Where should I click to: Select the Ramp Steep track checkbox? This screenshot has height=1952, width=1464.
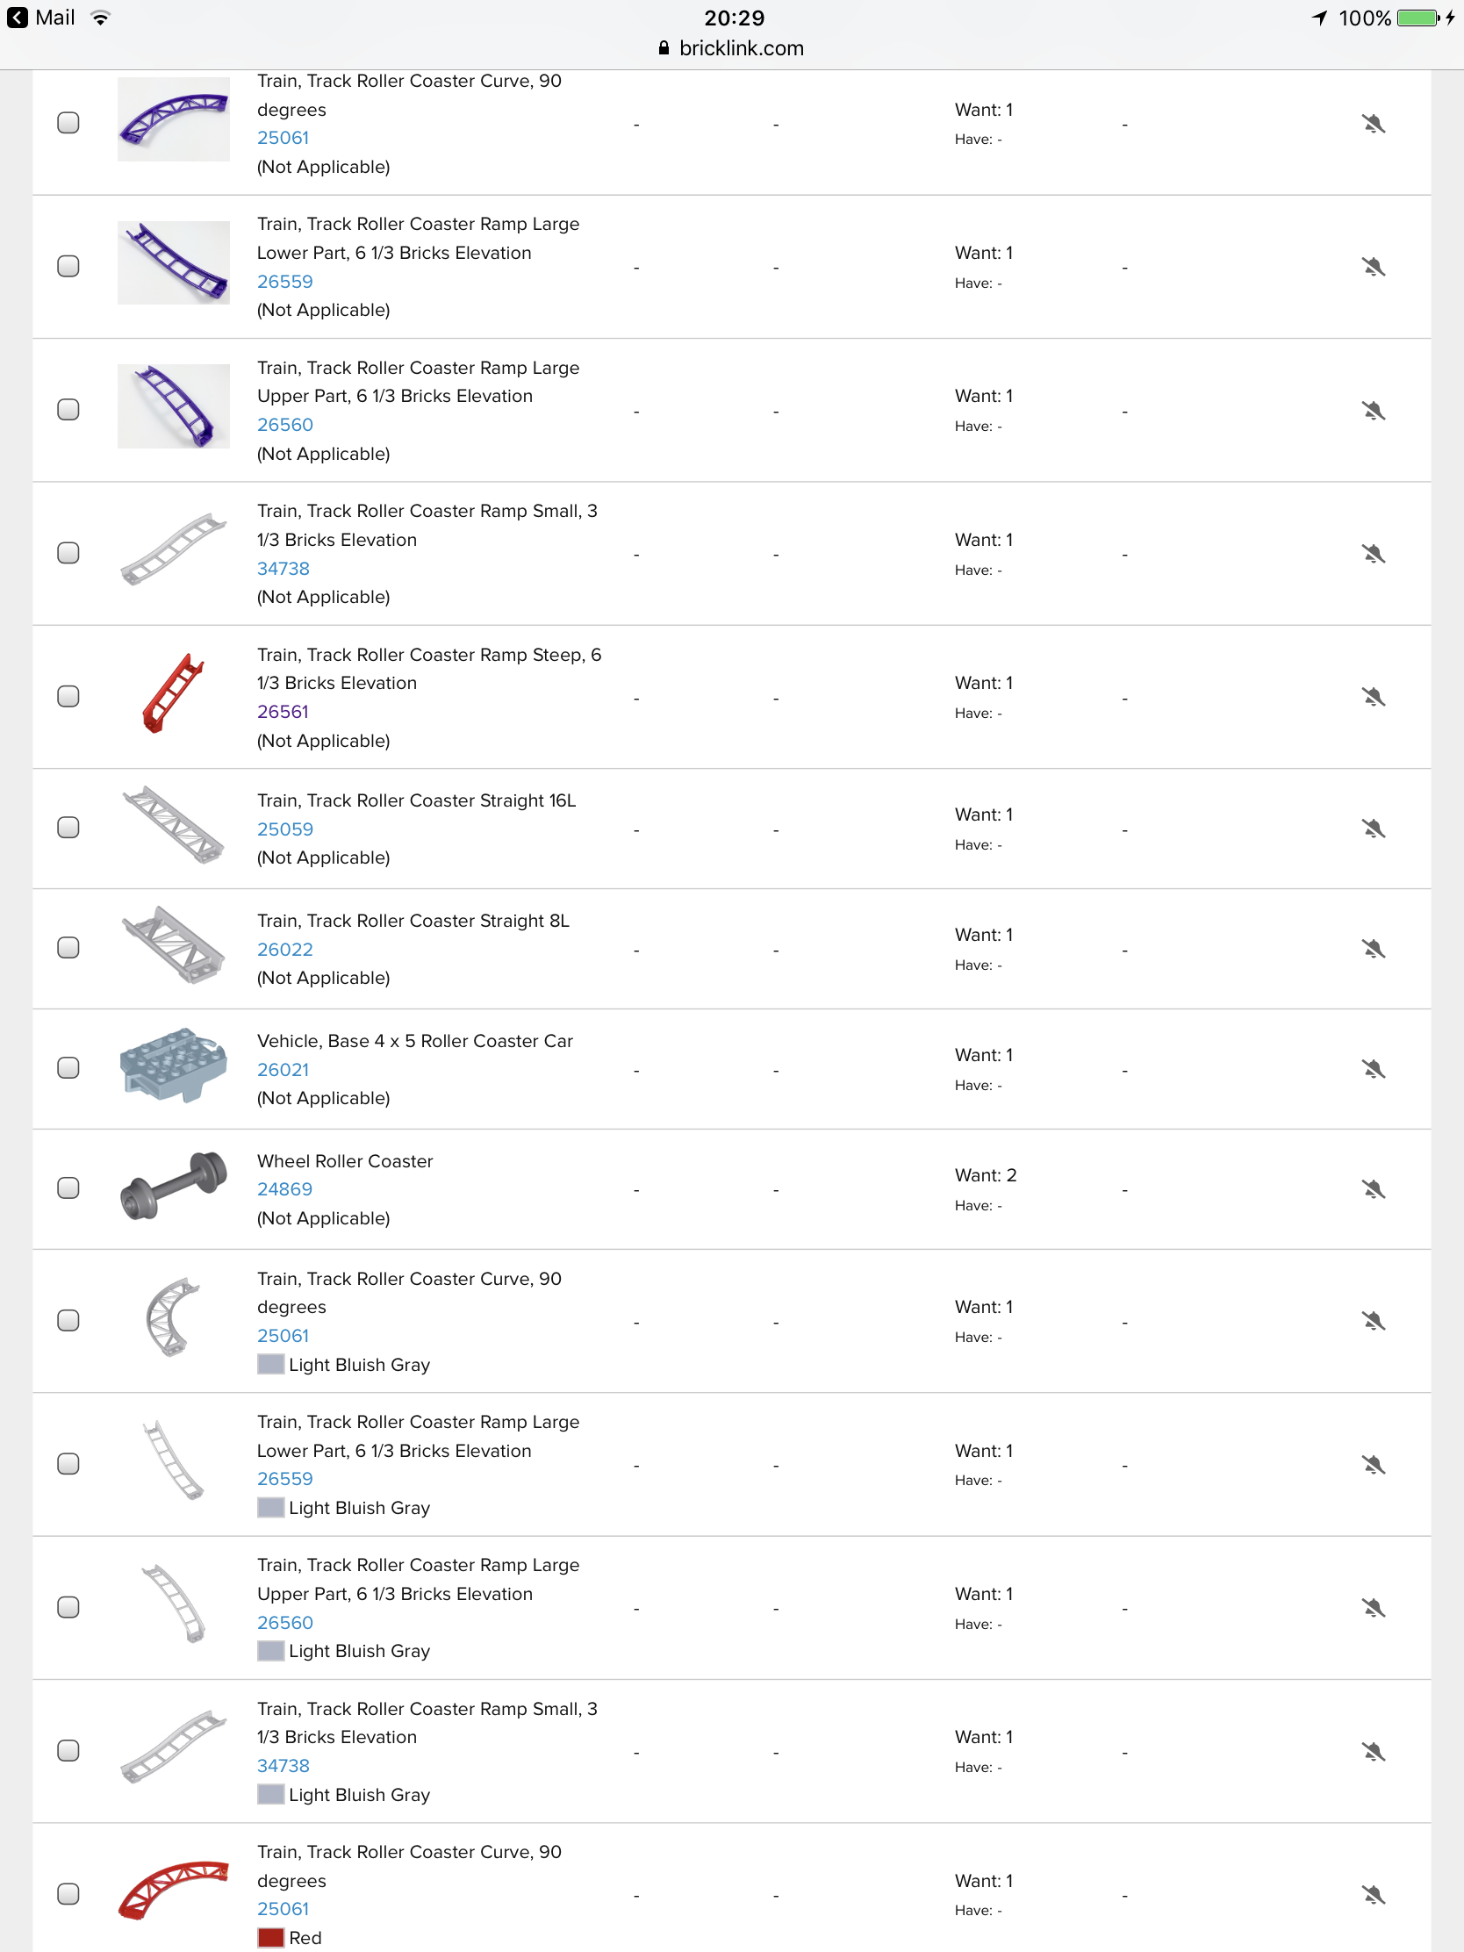(68, 696)
